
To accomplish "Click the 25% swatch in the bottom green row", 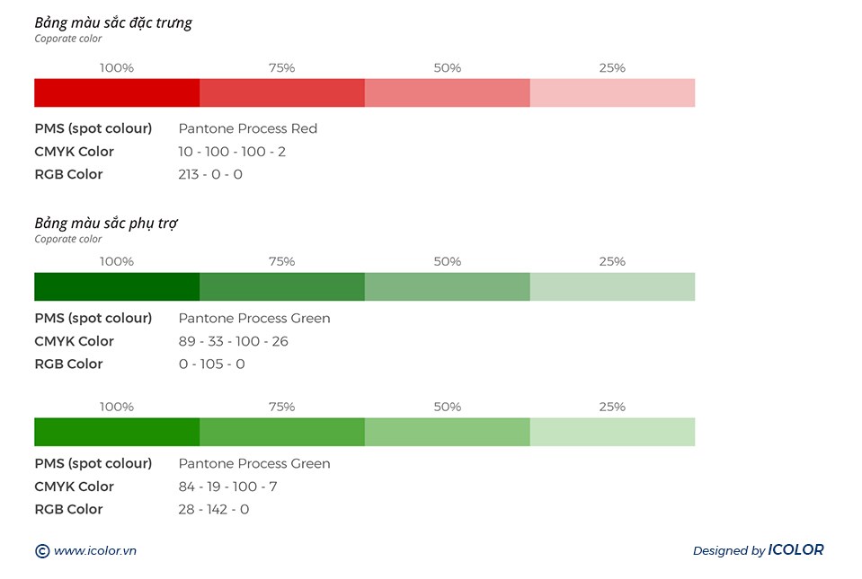I will click(612, 432).
